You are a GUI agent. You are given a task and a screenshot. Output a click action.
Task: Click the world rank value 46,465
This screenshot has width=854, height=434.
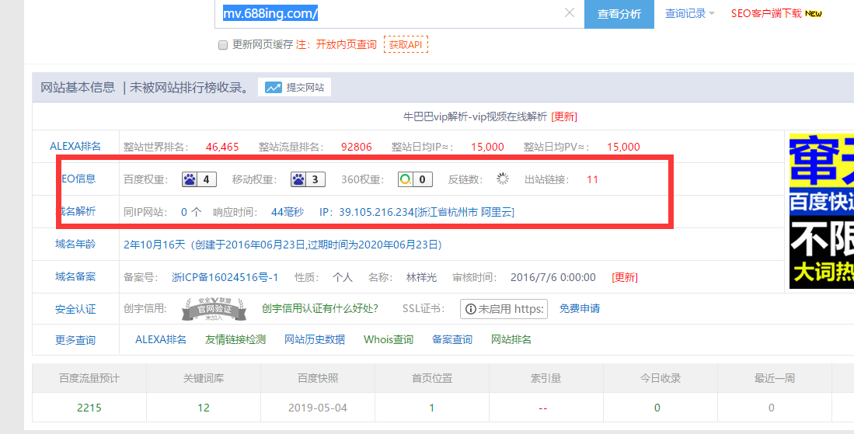pos(222,147)
